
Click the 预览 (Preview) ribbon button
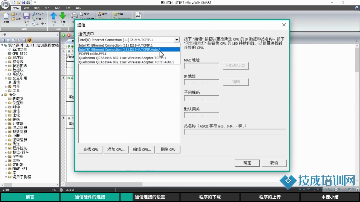84,14
